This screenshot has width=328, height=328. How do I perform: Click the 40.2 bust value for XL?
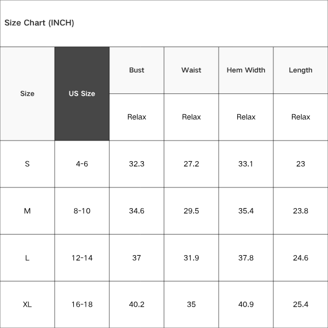[137, 304]
